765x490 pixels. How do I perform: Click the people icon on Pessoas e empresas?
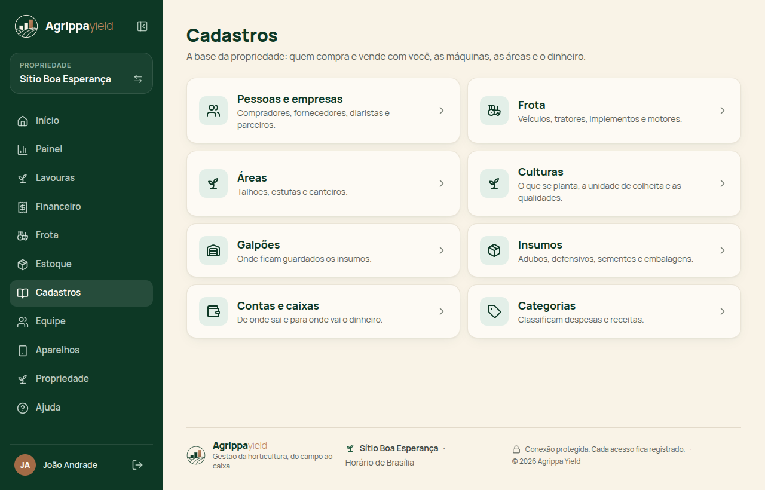click(213, 111)
